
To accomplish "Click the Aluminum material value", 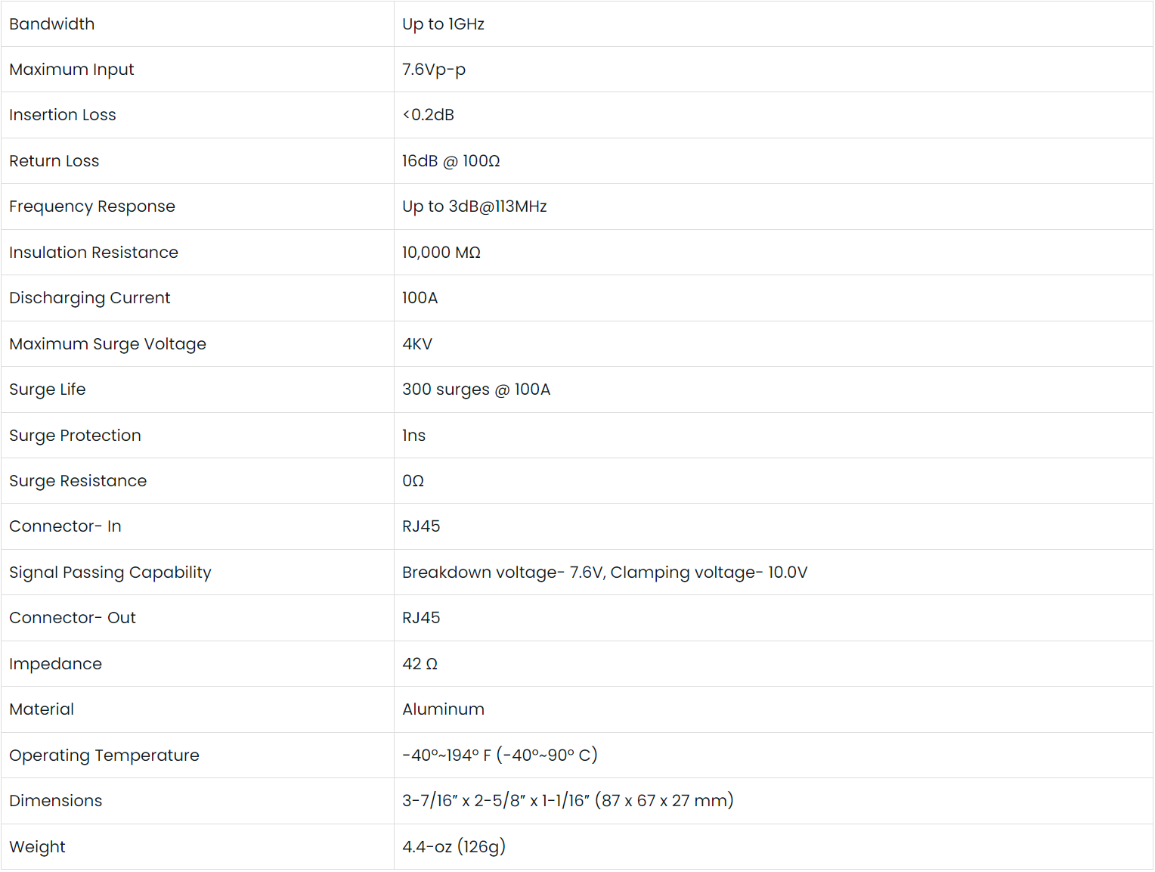I will (x=443, y=709).
